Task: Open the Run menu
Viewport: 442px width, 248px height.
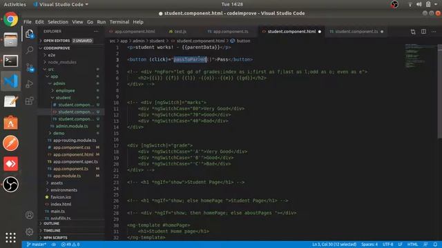Action: [102, 22]
